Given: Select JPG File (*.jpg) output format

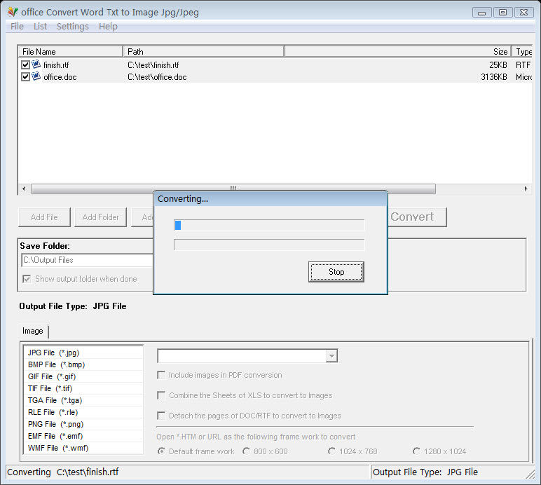Looking at the screenshot, I should pyautogui.click(x=83, y=353).
